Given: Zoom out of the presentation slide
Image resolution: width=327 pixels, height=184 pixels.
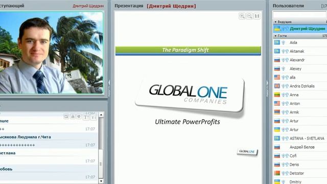Looking at the screenshot, I should (x=249, y=16).
